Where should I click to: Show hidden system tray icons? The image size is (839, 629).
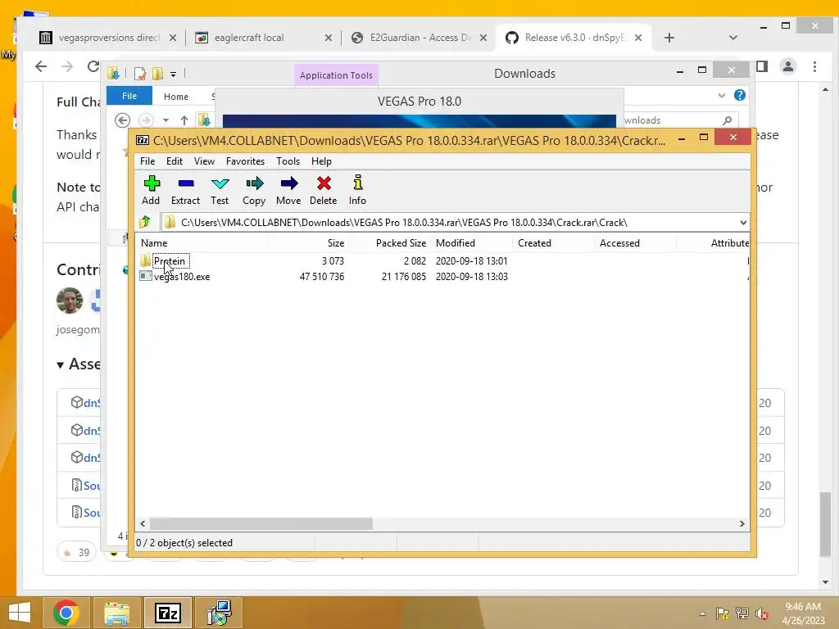tap(702, 613)
